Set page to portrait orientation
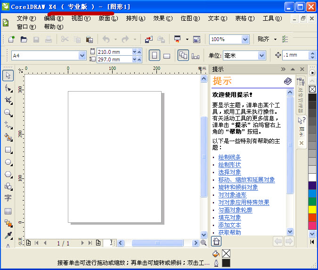Viewport: 318px width, 270px height. pos(155,55)
